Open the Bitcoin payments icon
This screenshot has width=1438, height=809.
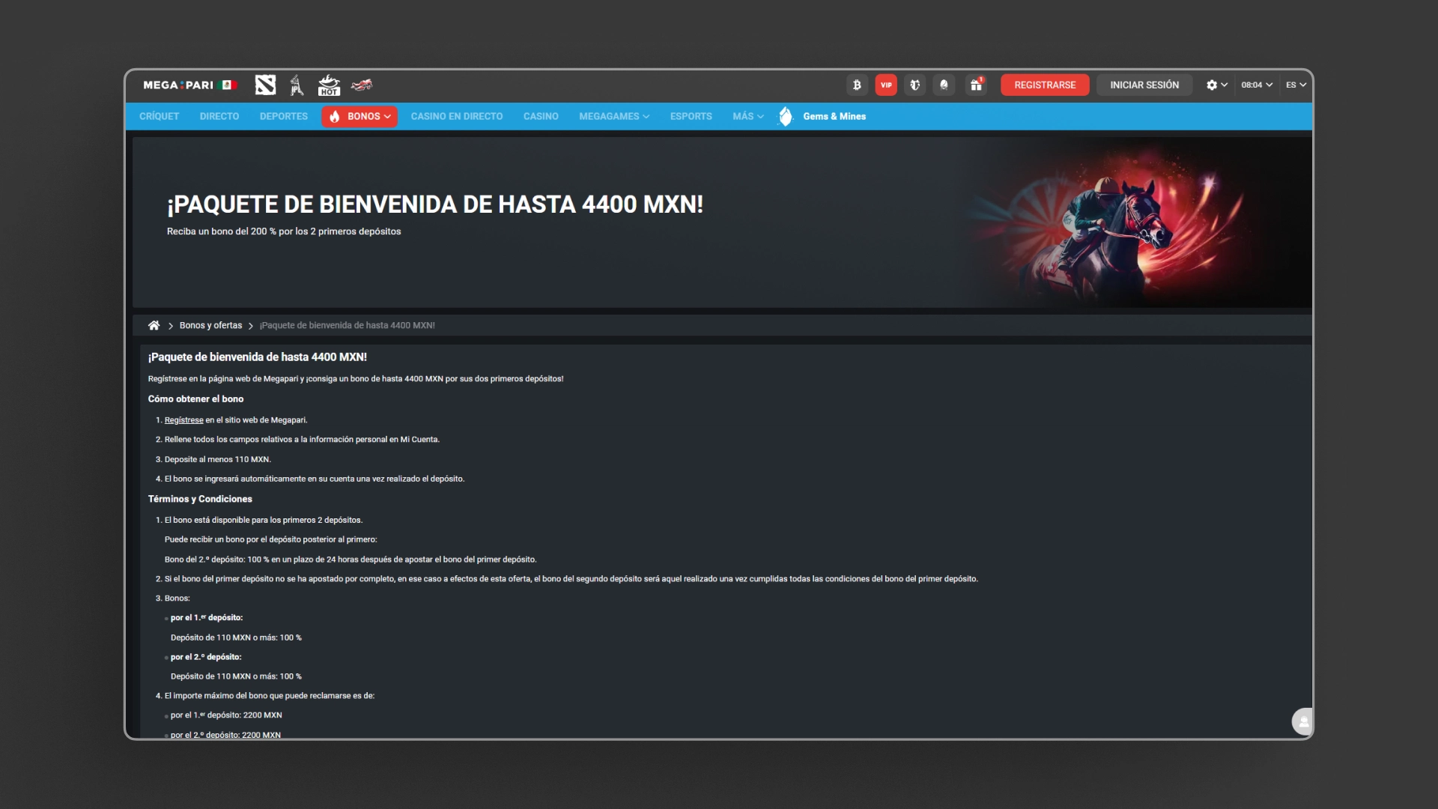pos(857,85)
